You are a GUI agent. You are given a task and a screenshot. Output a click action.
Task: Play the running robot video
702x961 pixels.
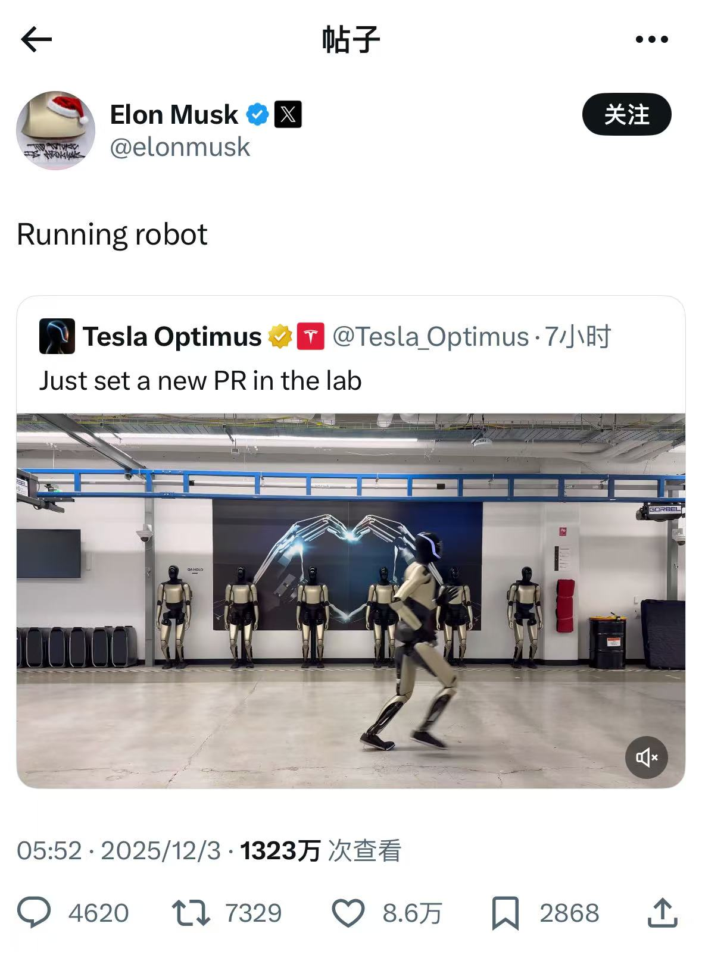coord(351,600)
